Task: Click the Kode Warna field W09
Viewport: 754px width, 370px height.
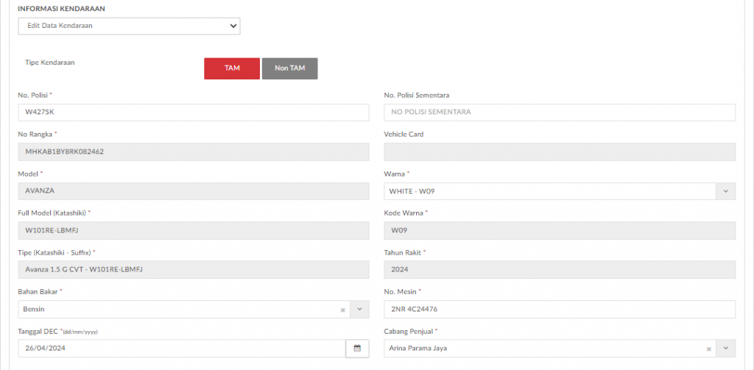Action: [560, 231]
